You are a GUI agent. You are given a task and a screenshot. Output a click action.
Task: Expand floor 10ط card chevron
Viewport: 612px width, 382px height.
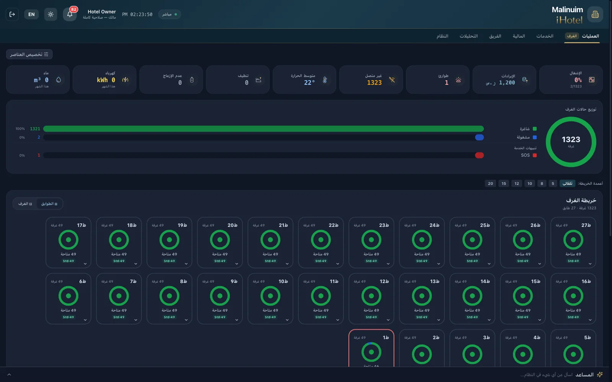coord(287,320)
